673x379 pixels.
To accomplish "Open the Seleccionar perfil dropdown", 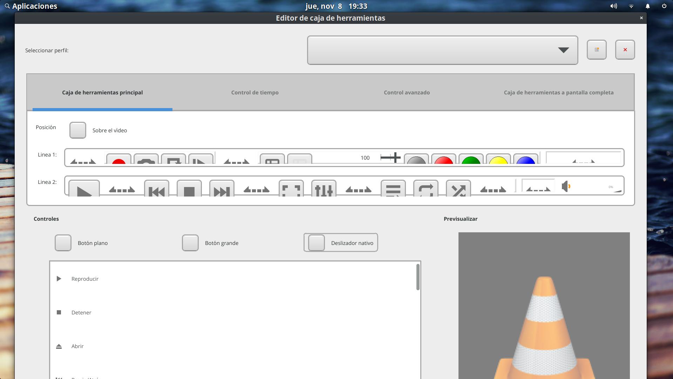I will (443, 50).
